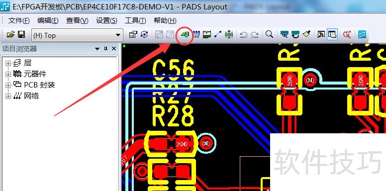Expand the 网络 tree node
The height and width of the screenshot is (191, 386).
[8, 96]
